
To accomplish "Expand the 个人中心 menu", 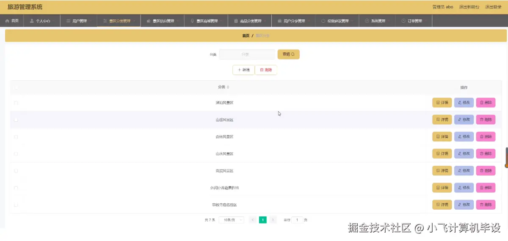I will (42, 21).
